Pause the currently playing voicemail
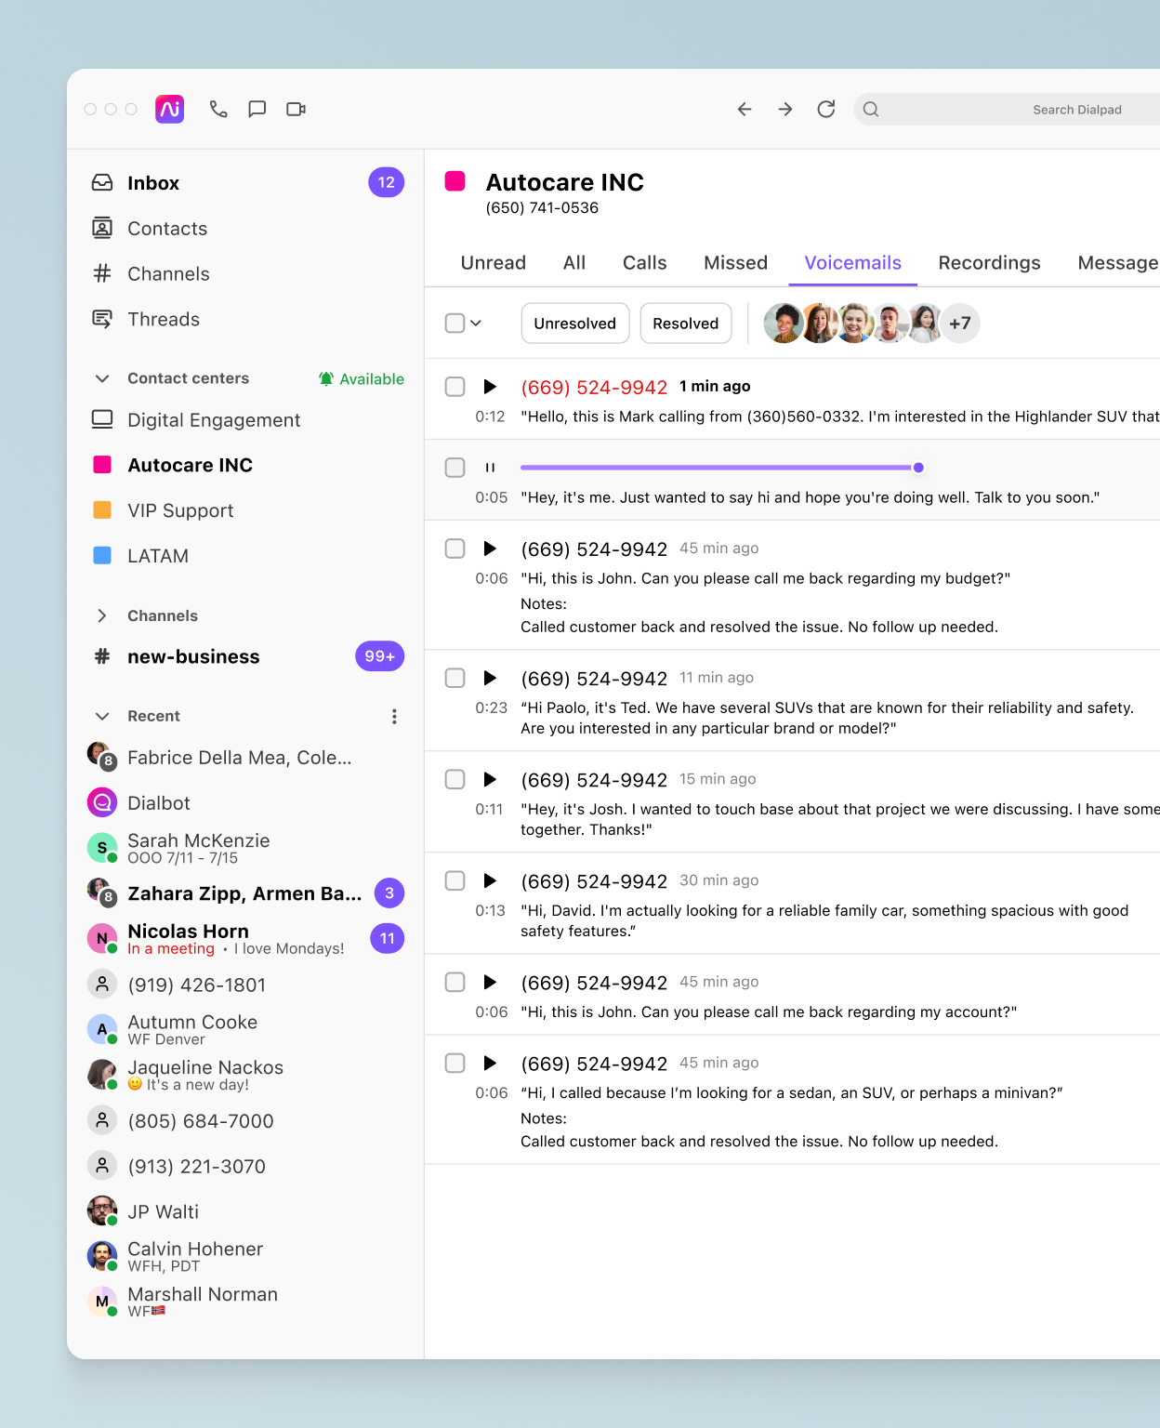Viewport: 1160px width, 1428px height. (x=490, y=468)
